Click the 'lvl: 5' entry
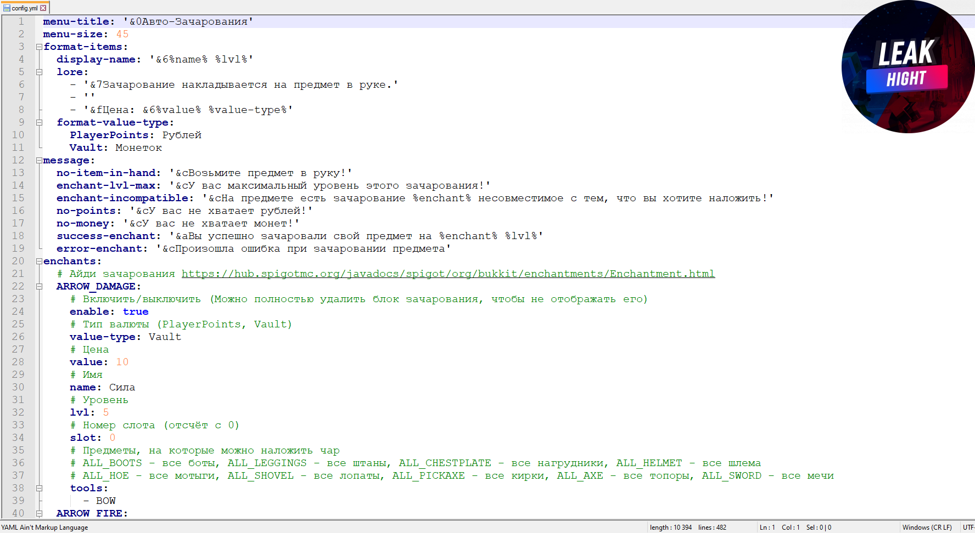Image resolution: width=975 pixels, height=533 pixels. tap(89, 412)
